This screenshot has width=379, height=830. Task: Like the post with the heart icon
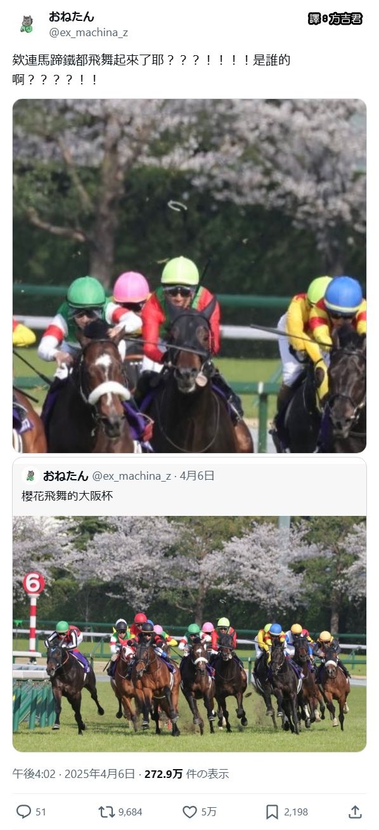click(x=189, y=812)
